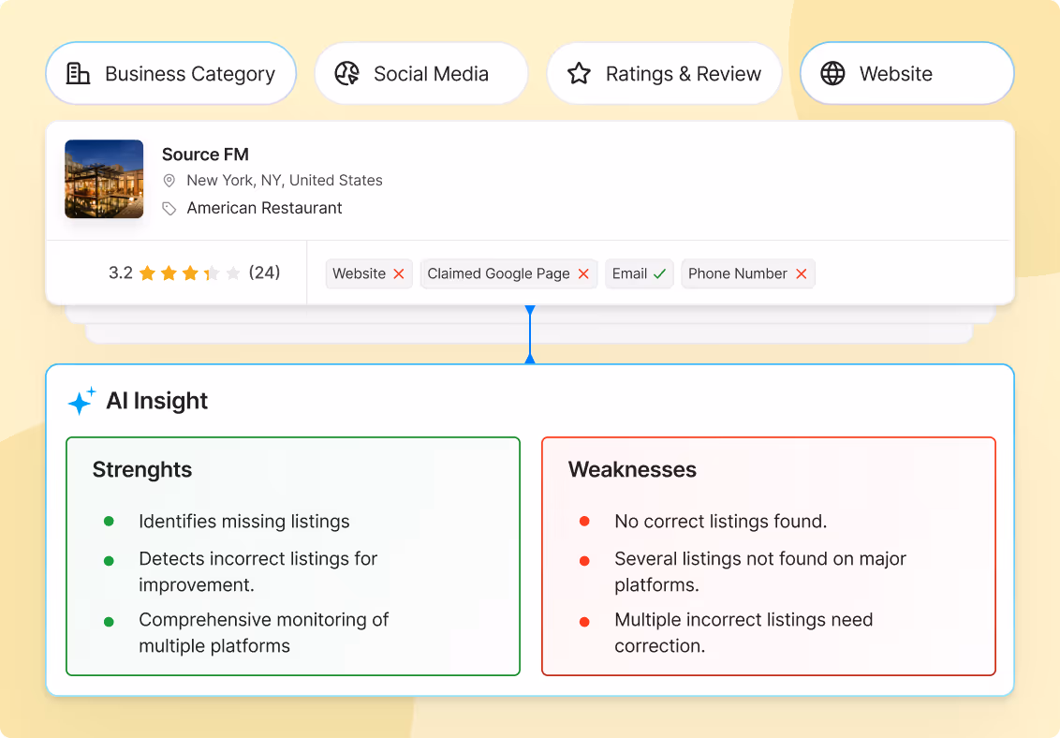
Task: Click the globe-chart icon in Social Media
Action: [346, 73]
